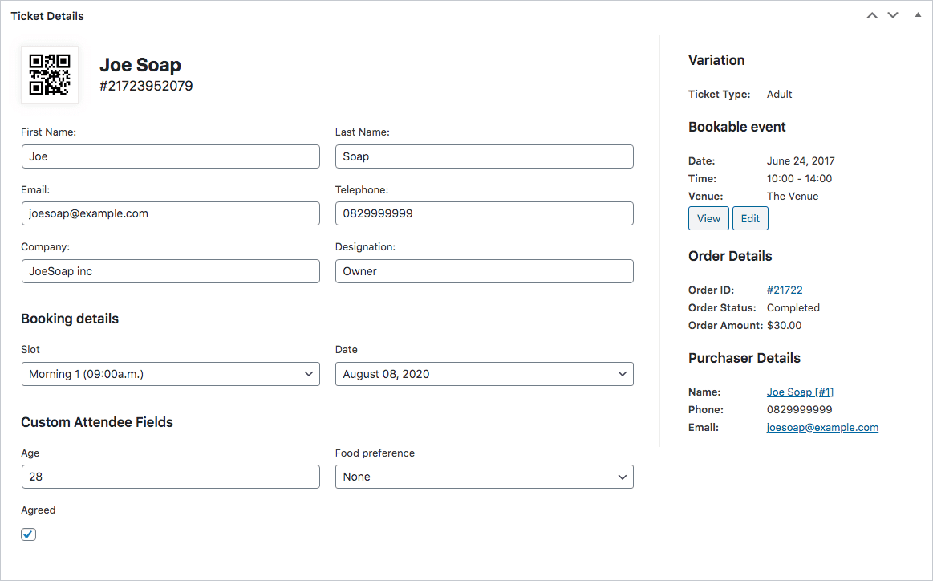The image size is (933, 581).
Task: Collapse the Ticket Details metabox
Action: (917, 14)
